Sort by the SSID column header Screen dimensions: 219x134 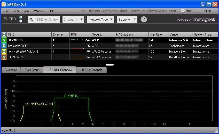[29, 35]
